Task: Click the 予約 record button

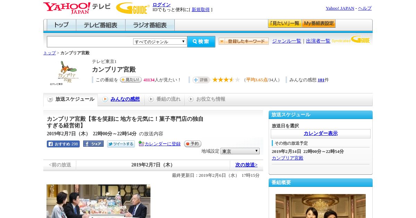Action: pyautogui.click(x=193, y=144)
